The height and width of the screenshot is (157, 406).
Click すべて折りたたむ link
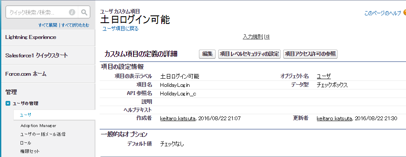point(75,25)
